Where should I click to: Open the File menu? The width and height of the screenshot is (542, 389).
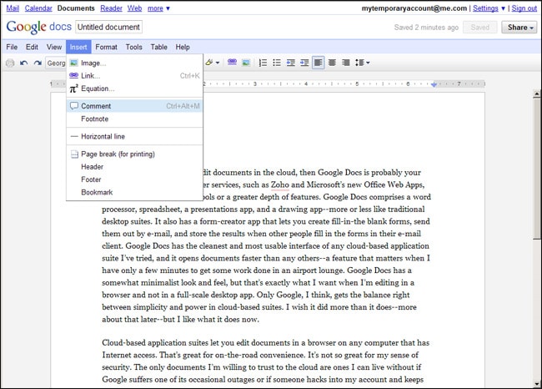point(12,47)
